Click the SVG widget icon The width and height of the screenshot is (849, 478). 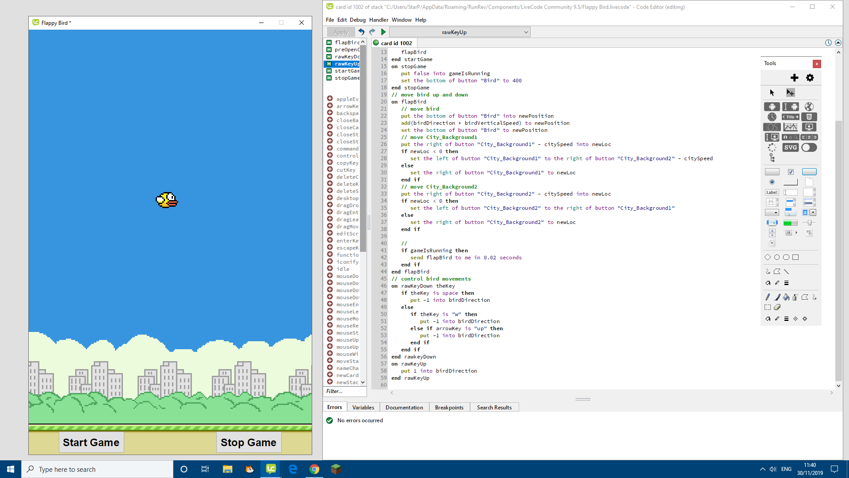(791, 147)
